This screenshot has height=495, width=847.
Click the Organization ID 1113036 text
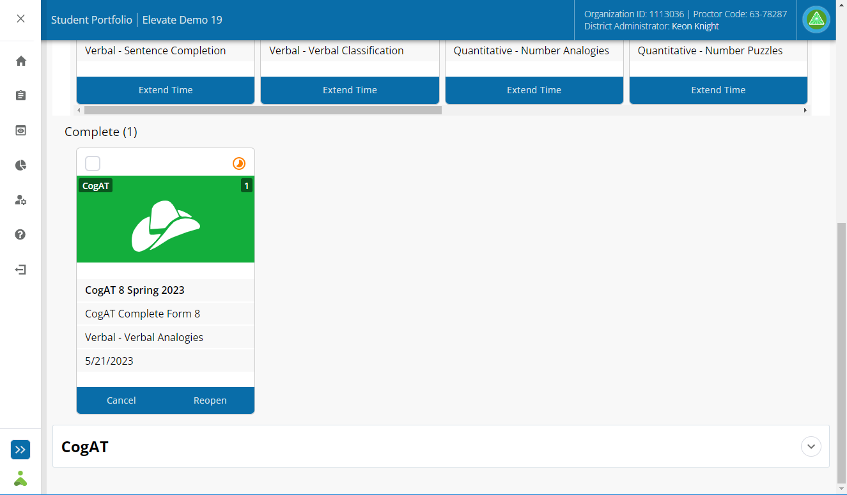(x=634, y=14)
